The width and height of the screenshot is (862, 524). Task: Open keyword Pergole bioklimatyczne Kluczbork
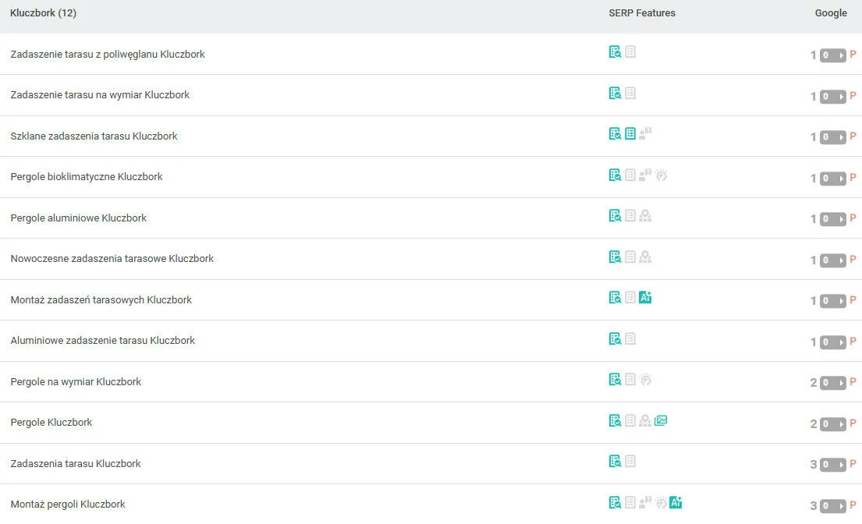click(x=87, y=177)
